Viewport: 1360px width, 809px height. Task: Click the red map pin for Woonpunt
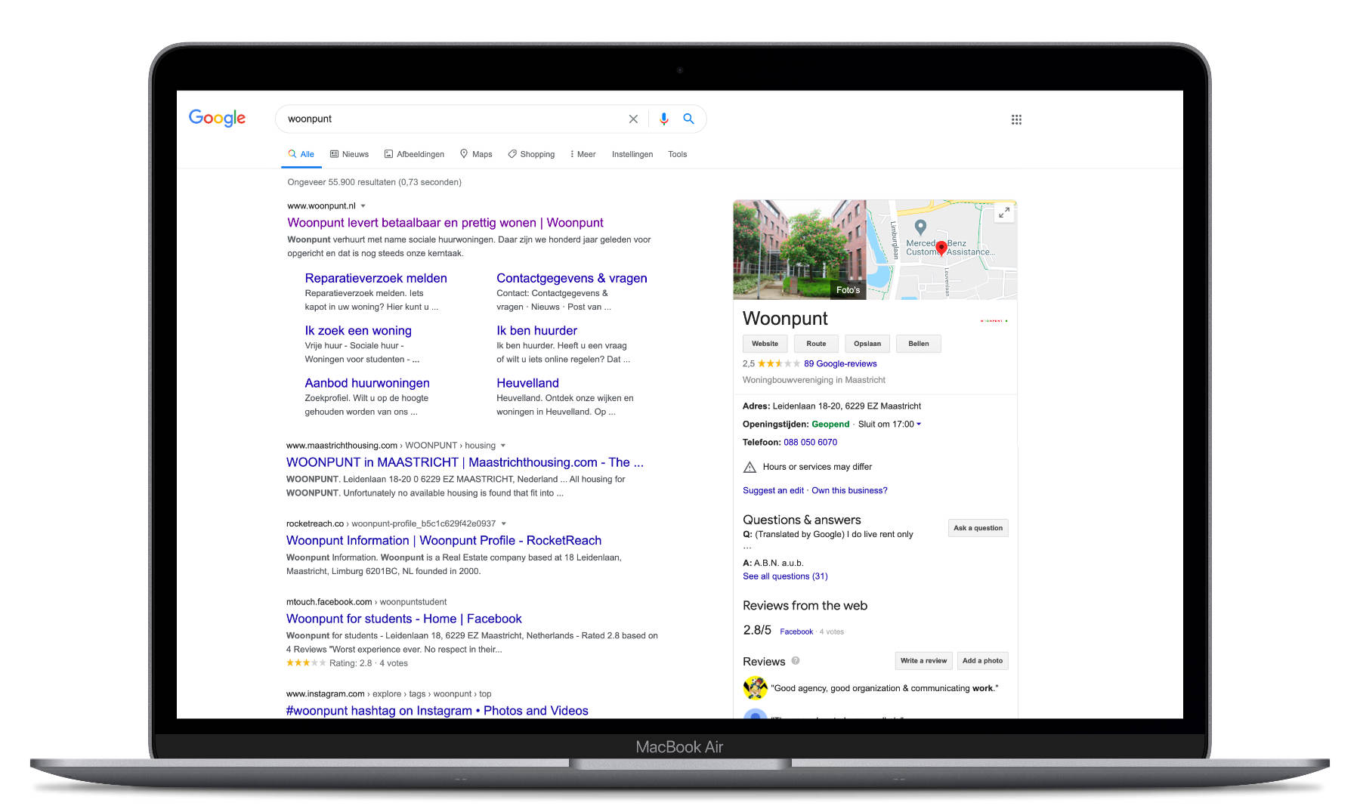(941, 249)
